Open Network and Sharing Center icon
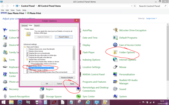169x105 pixels. coord(5,74)
